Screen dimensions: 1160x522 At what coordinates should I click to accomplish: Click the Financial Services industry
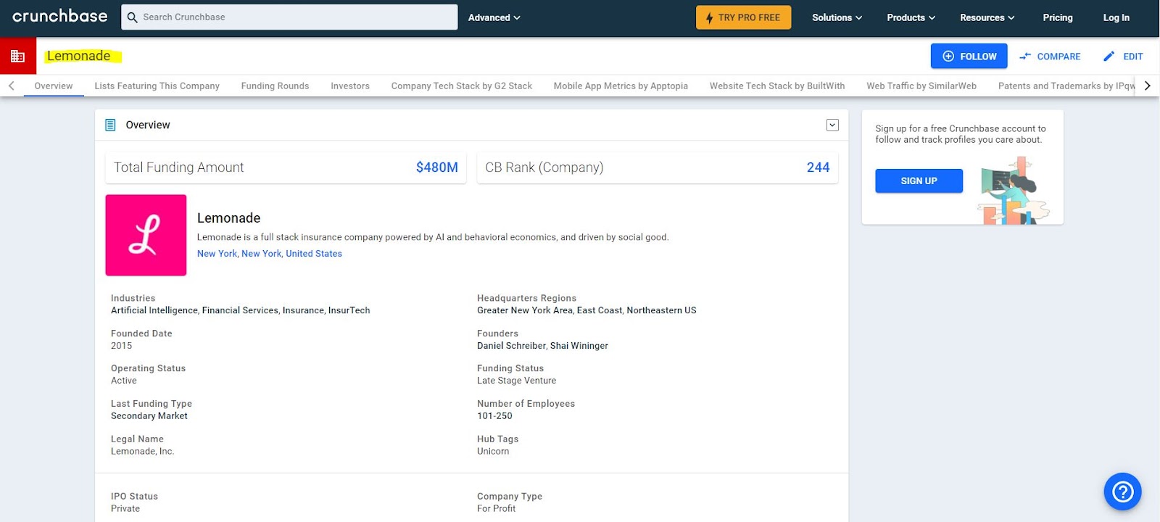pyautogui.click(x=240, y=310)
